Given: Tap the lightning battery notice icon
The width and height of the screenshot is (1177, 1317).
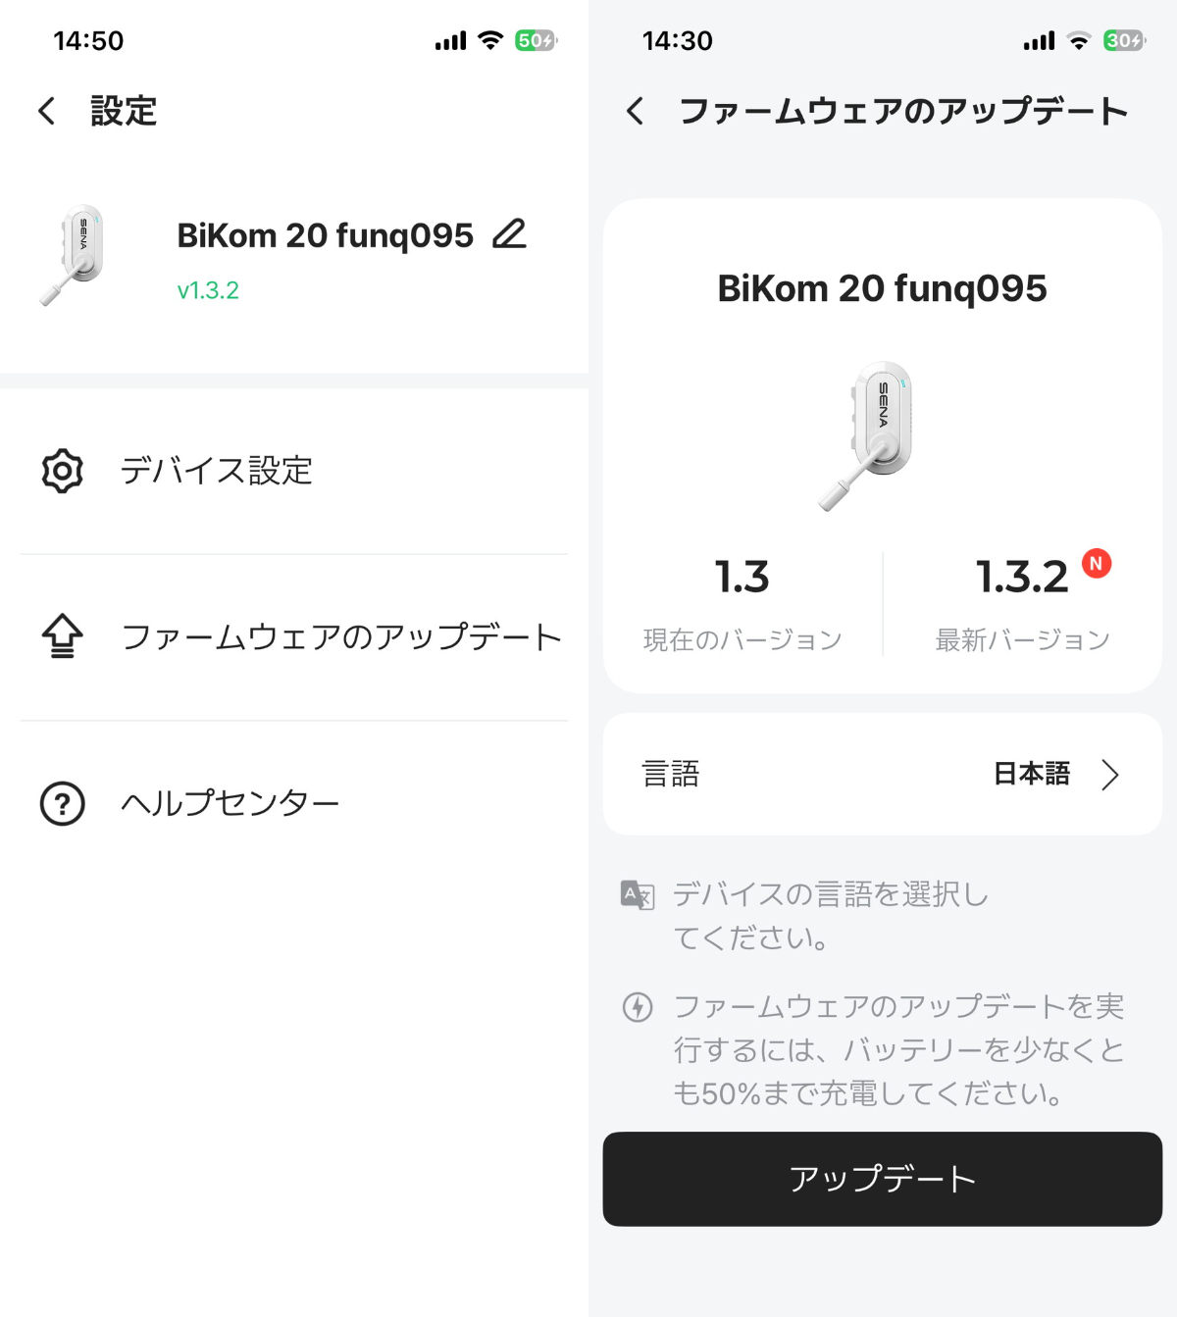Looking at the screenshot, I should coord(638,1007).
